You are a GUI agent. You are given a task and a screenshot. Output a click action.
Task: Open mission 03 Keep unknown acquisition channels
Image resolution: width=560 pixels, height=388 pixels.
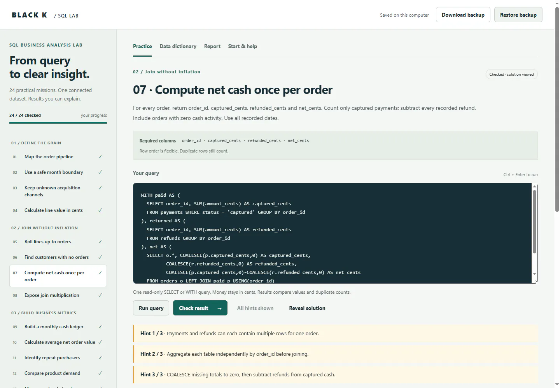pos(58,191)
